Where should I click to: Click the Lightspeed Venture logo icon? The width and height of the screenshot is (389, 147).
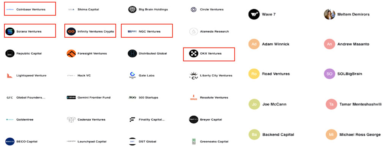9,75
